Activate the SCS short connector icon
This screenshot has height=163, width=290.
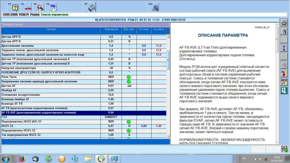pos(284,82)
